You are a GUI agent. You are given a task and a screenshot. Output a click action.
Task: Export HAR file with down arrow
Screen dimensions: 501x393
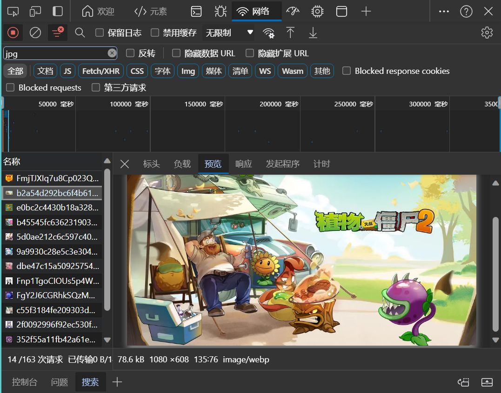(x=313, y=33)
